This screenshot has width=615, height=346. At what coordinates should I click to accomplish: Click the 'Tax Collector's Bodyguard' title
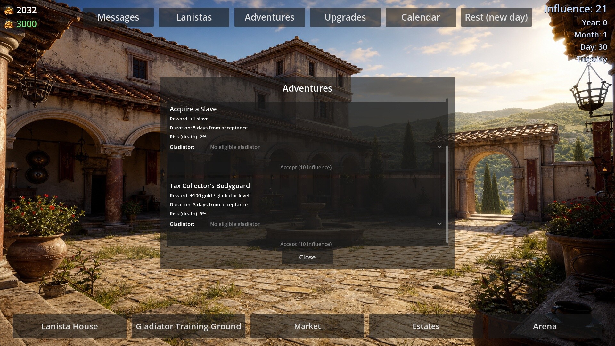[x=210, y=186]
